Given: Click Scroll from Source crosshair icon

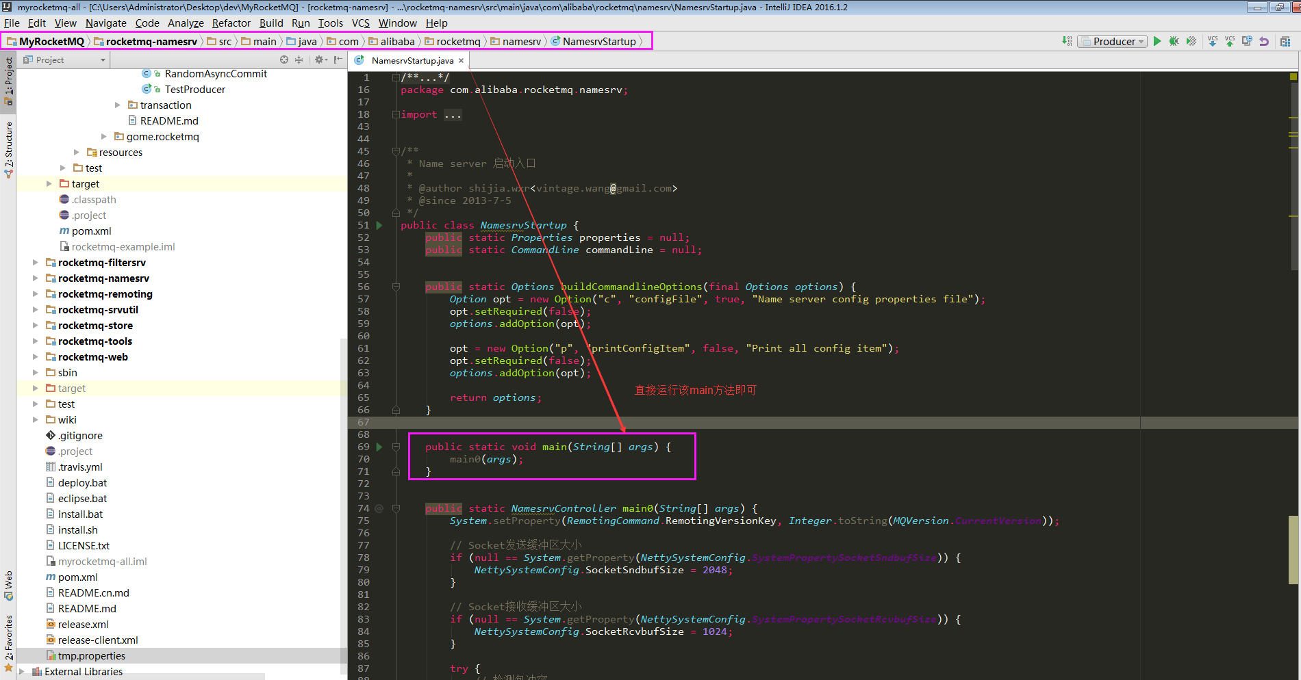Looking at the screenshot, I should (x=284, y=60).
